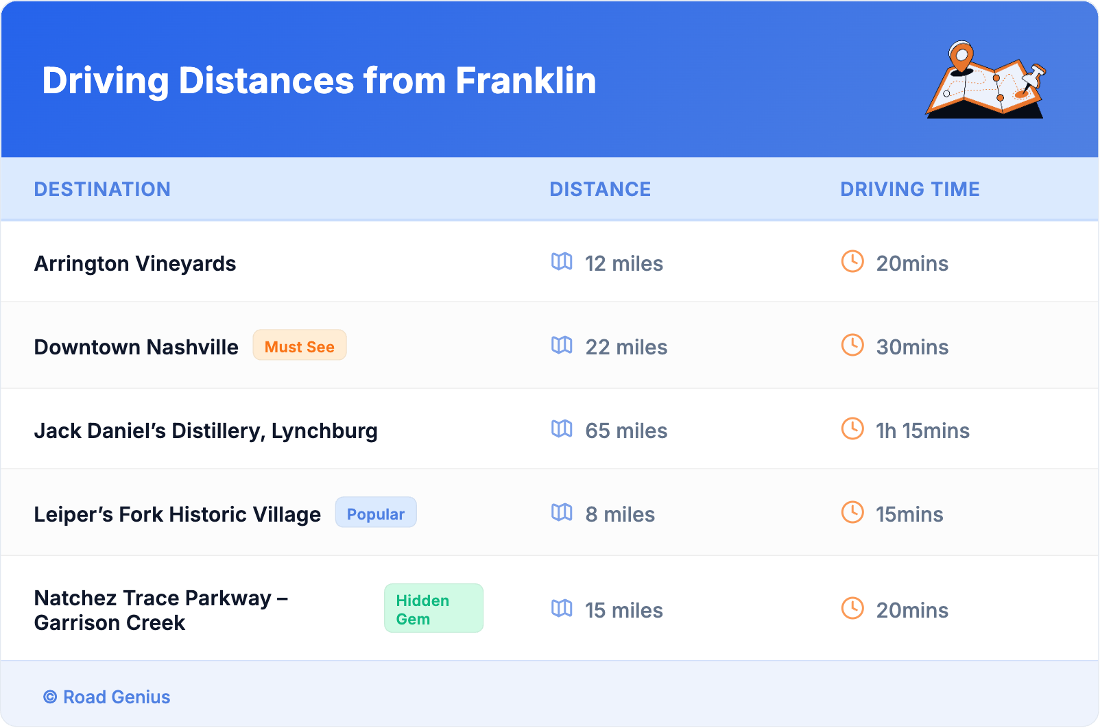Click the Must See badge
Screen dimensions: 1100x728
[300, 345]
